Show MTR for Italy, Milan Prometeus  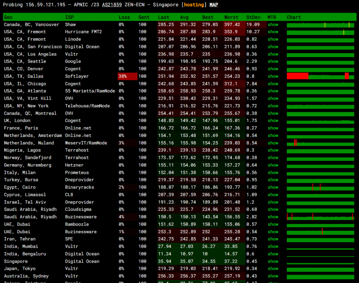pyautogui.click(x=273, y=173)
